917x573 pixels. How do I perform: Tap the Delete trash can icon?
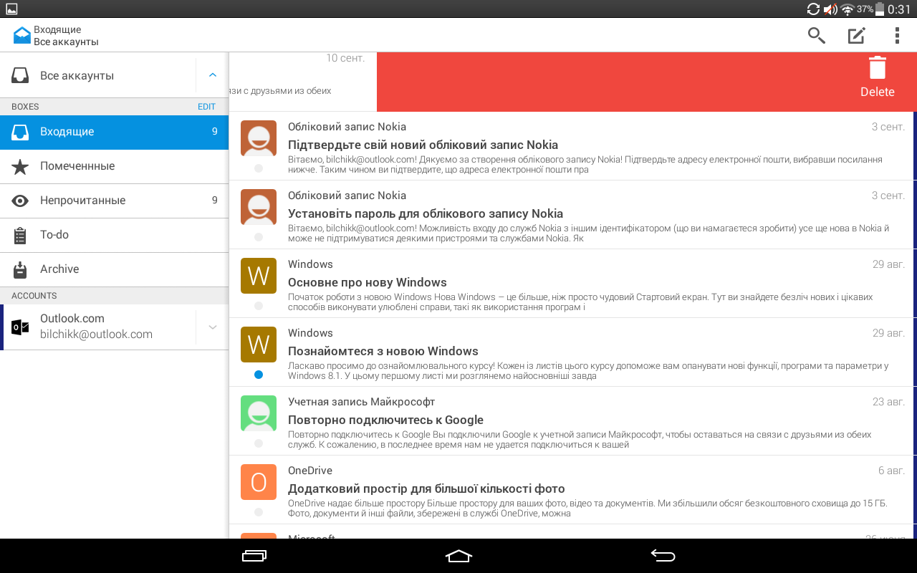tap(878, 67)
